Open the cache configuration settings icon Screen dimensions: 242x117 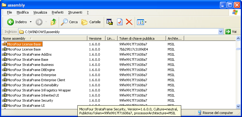[x=110, y=22]
